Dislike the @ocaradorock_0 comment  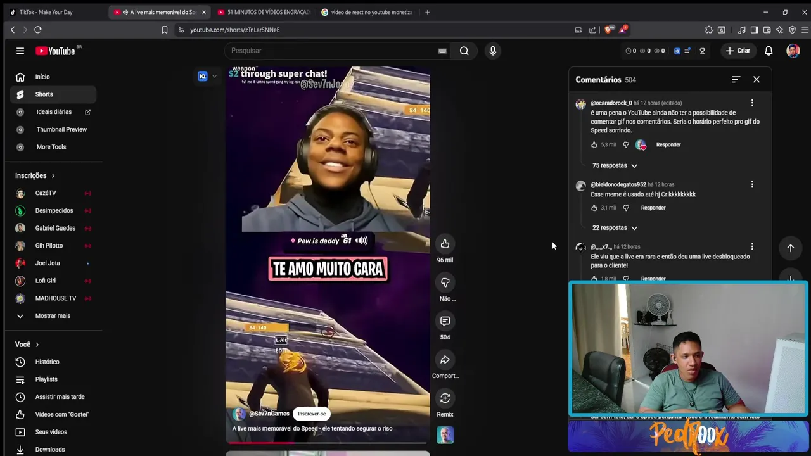tap(626, 144)
